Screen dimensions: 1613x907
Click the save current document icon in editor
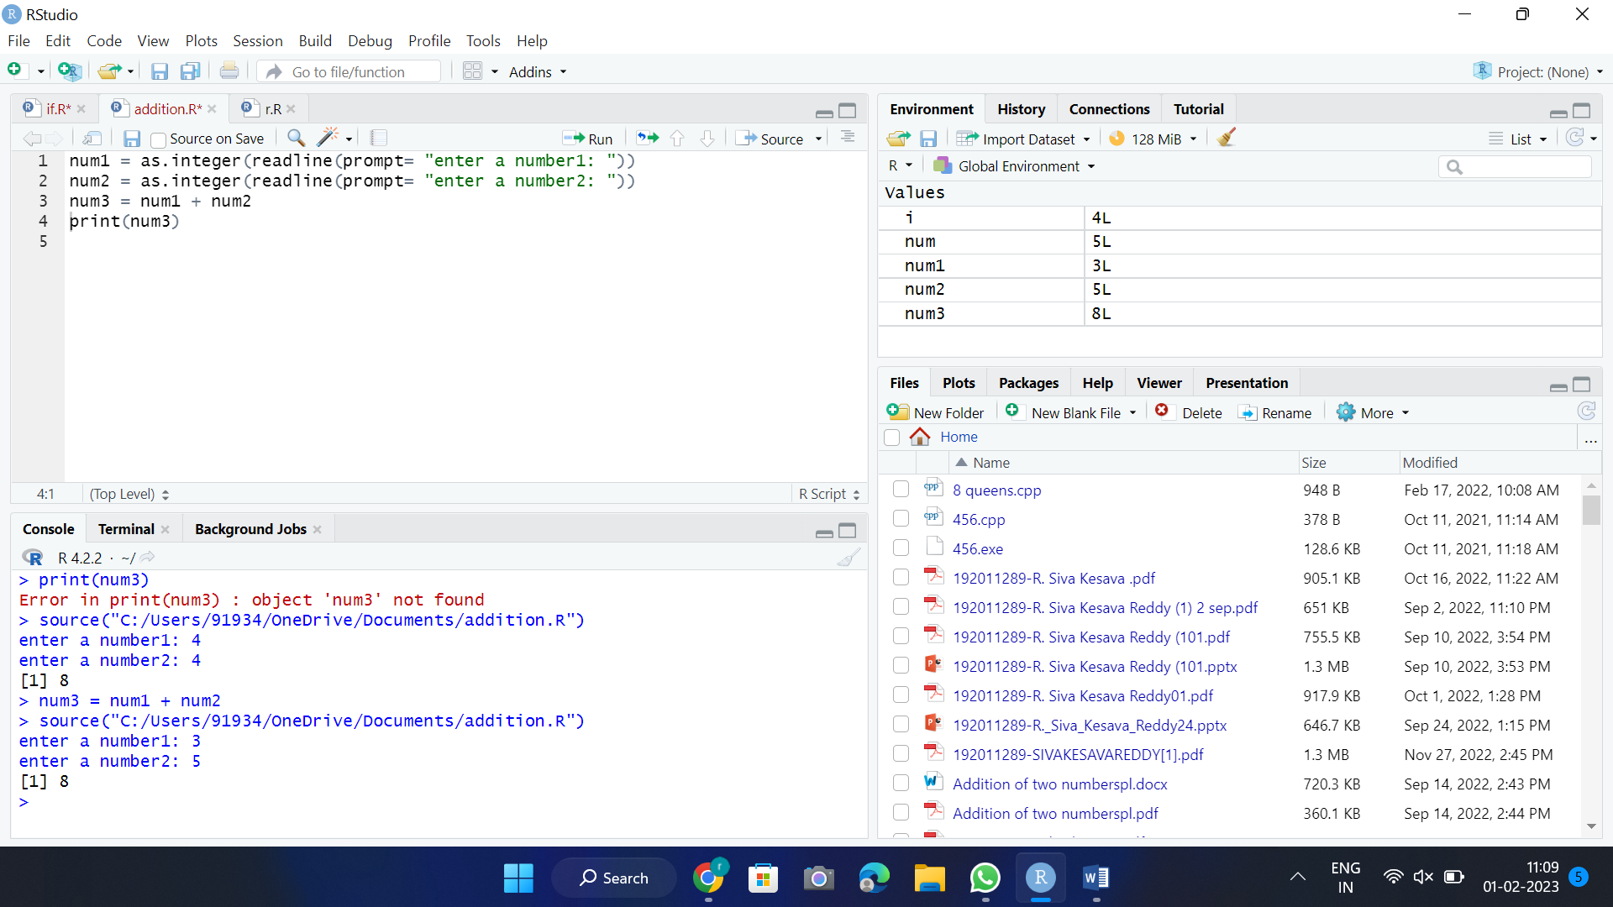[x=132, y=139]
